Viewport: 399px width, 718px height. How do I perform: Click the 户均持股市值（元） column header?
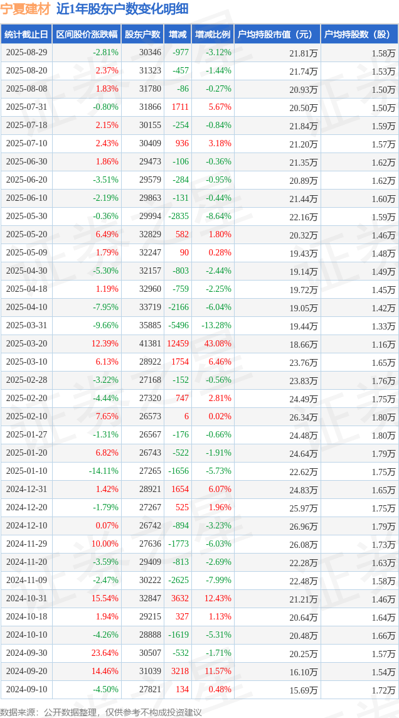click(277, 35)
